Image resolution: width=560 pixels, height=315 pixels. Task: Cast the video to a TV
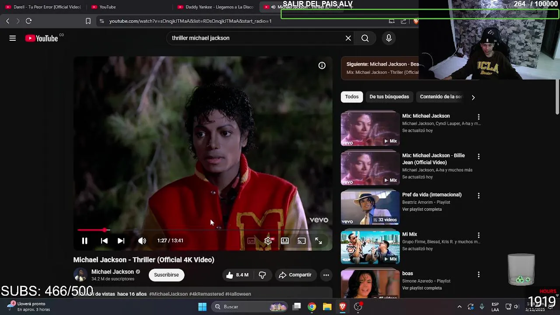(x=302, y=241)
